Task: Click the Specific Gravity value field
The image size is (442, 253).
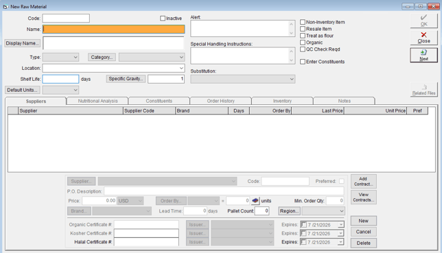Action: pos(166,79)
